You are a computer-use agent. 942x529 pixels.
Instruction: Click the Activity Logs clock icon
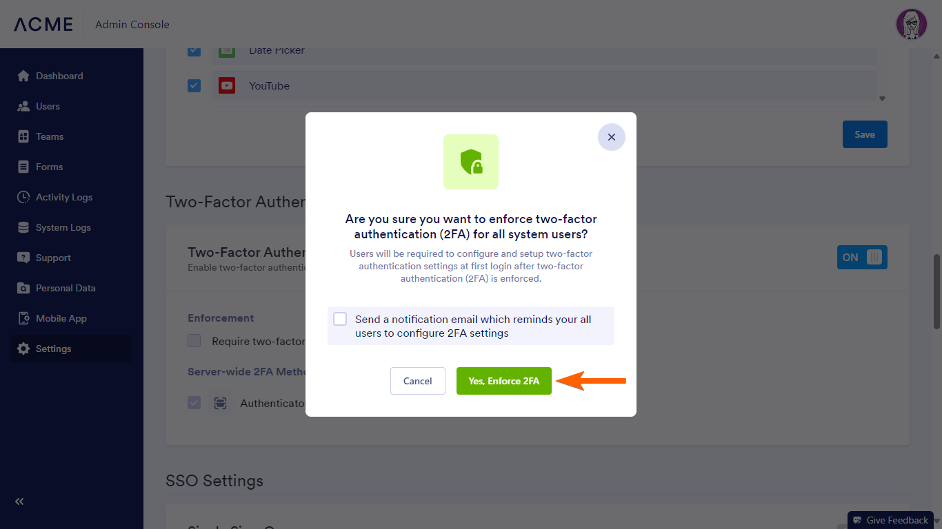(x=23, y=197)
